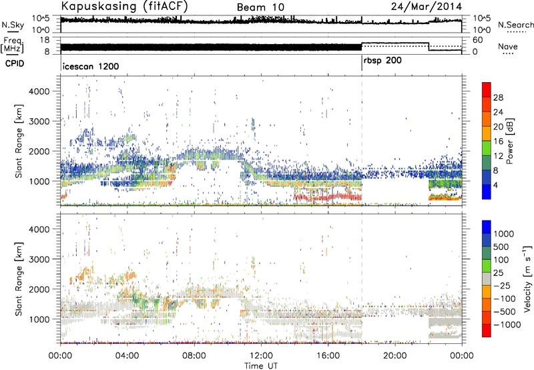Click the "04:00" time axis label
Viewport: 534px width, 370px height.
[127, 356]
